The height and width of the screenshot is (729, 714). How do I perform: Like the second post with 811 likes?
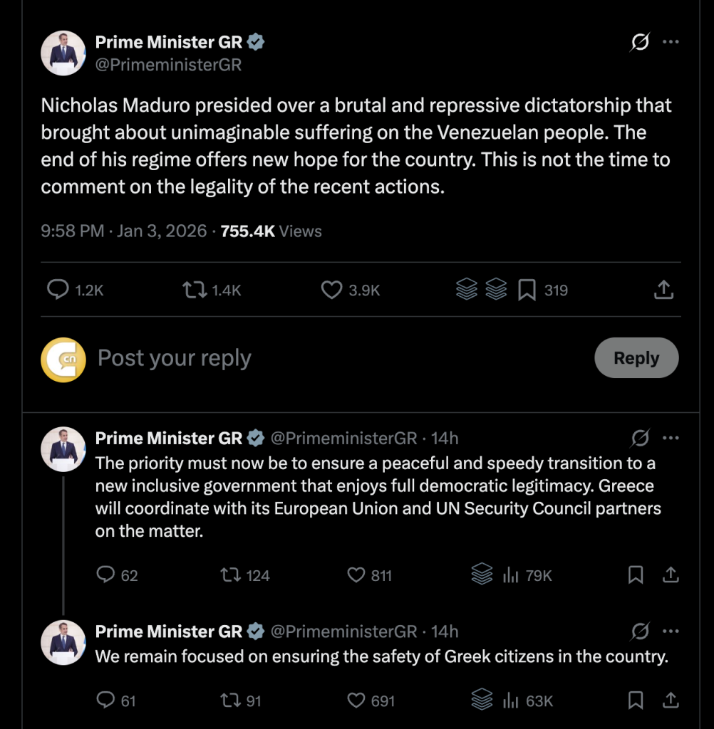[x=356, y=575]
